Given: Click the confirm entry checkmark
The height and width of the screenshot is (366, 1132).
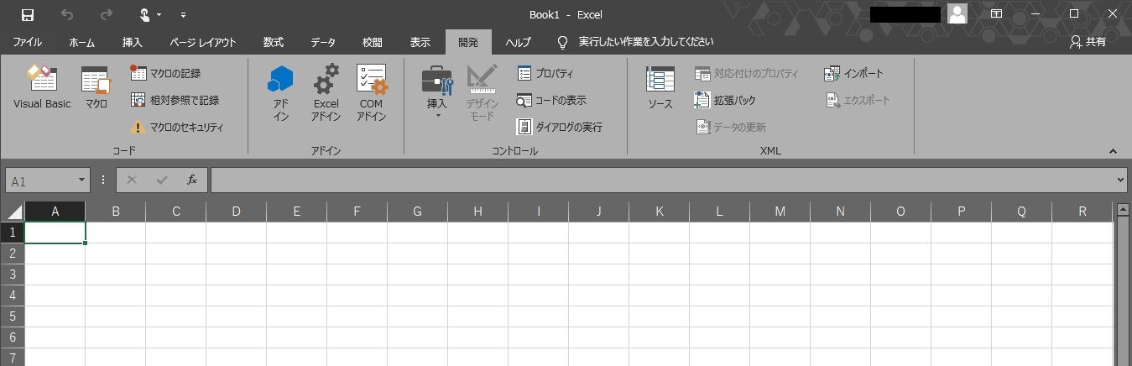Looking at the screenshot, I should click(162, 180).
